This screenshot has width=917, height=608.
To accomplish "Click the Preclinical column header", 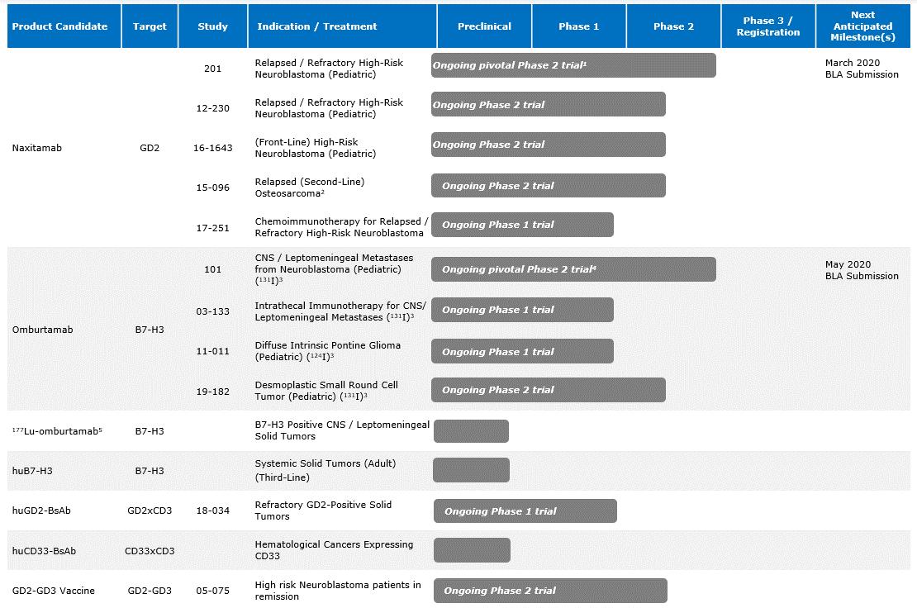I will coord(484,26).
